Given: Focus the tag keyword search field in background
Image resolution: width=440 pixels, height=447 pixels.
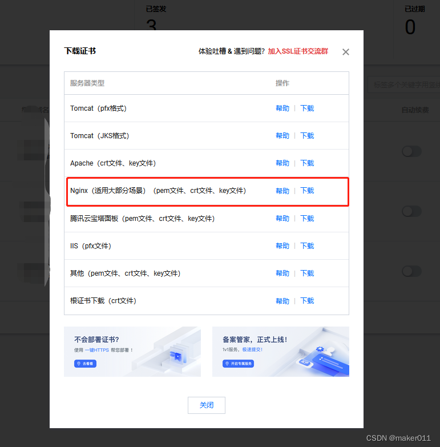Looking at the screenshot, I should [x=404, y=84].
